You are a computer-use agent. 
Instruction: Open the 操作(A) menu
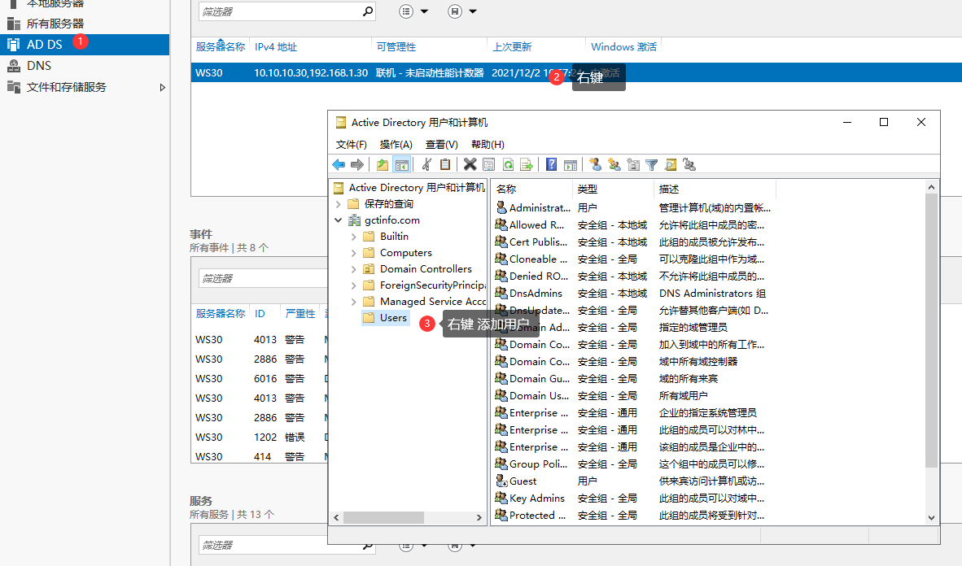396,144
